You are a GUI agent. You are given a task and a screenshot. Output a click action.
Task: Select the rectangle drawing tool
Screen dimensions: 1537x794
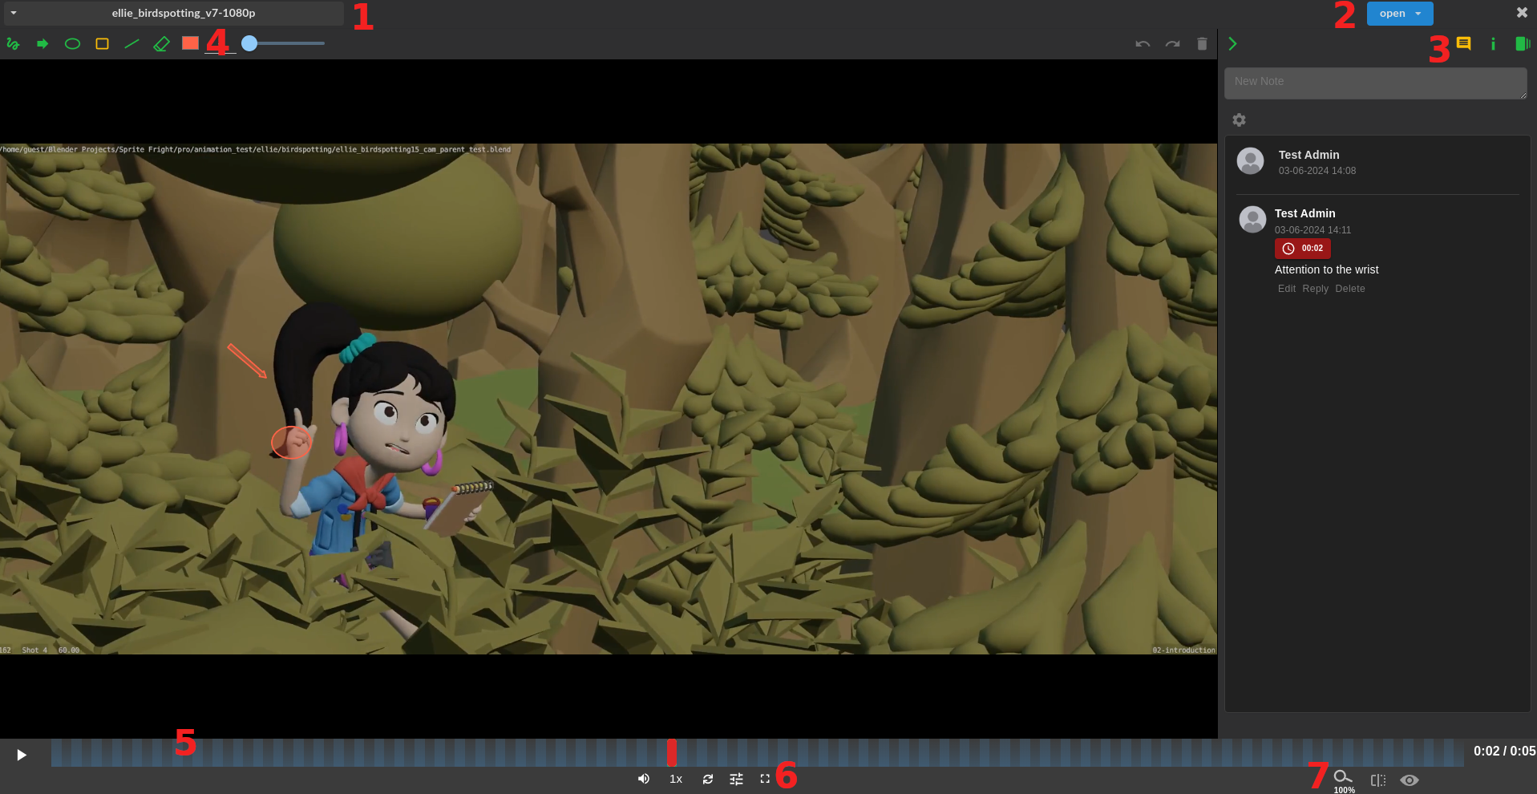(102, 44)
